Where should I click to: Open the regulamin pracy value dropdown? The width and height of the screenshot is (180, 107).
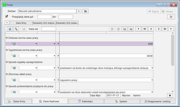(152, 80)
